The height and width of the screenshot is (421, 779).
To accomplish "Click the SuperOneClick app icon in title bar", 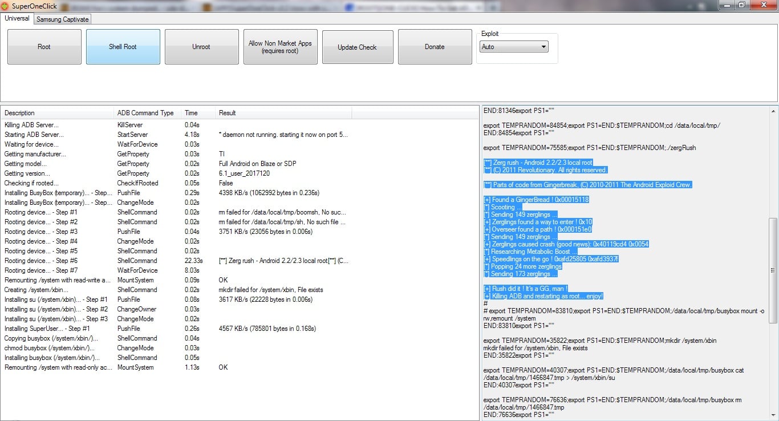I will [5, 5].
